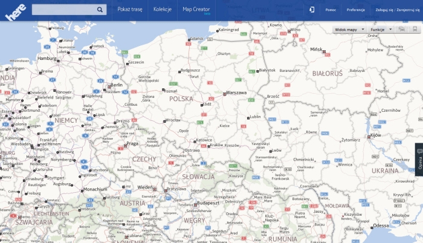Click Zaloguj się / Zarejestruj się
The image size is (423, 243).
click(398, 10)
